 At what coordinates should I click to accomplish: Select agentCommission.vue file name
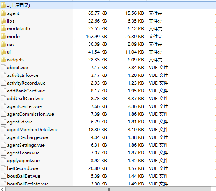click(x=30, y=114)
